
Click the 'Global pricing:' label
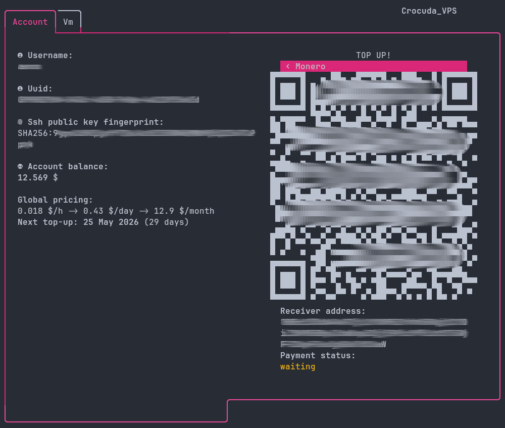click(x=55, y=200)
